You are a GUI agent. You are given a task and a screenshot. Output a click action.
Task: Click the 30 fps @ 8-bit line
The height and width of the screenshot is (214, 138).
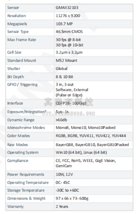tap(68, 40)
